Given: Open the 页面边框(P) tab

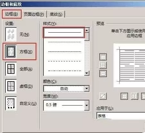Looking at the screenshot, I should [34, 14].
